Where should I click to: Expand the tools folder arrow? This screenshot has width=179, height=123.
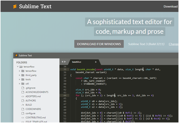point(19,79)
